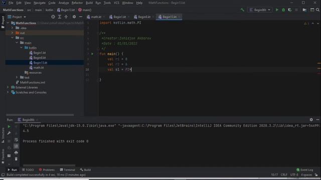Screen dimensions: 321x180
Task: Open Search Everywhere magnifier icon
Action: click(x=317, y=10)
